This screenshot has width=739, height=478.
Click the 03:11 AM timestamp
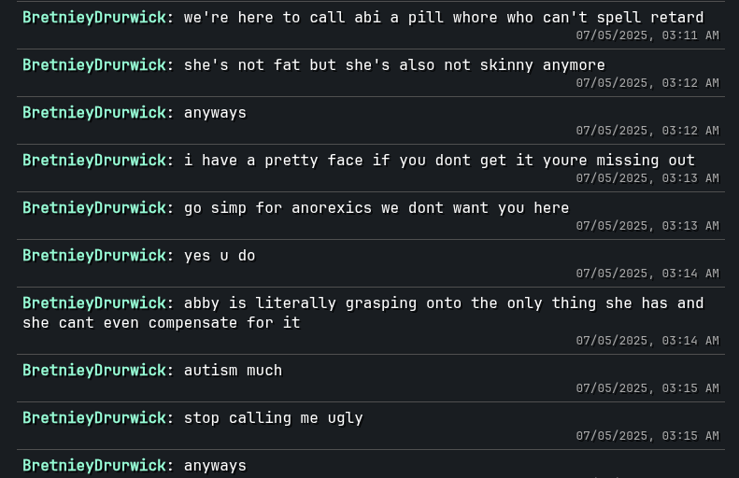pyautogui.click(x=647, y=35)
